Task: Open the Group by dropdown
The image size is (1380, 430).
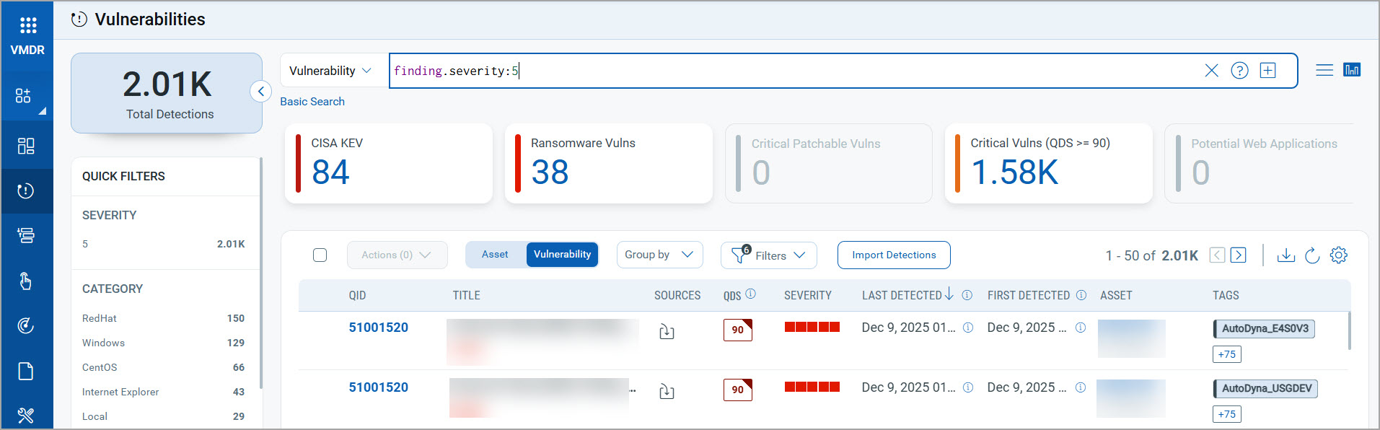Action: (x=659, y=255)
